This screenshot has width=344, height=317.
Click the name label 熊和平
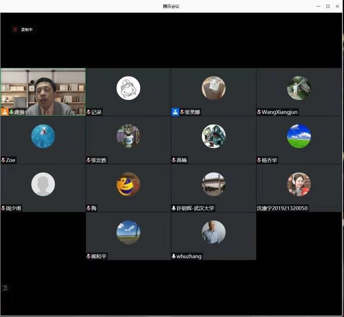(99, 256)
